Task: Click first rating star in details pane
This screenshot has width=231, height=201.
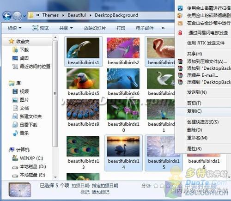Action: (x=156, y=186)
